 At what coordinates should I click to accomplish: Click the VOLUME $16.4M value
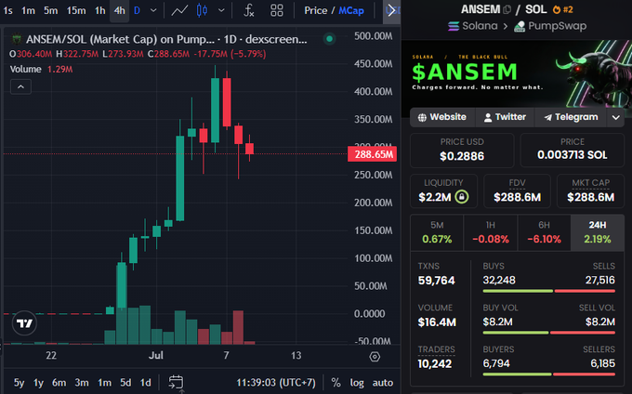(437, 322)
